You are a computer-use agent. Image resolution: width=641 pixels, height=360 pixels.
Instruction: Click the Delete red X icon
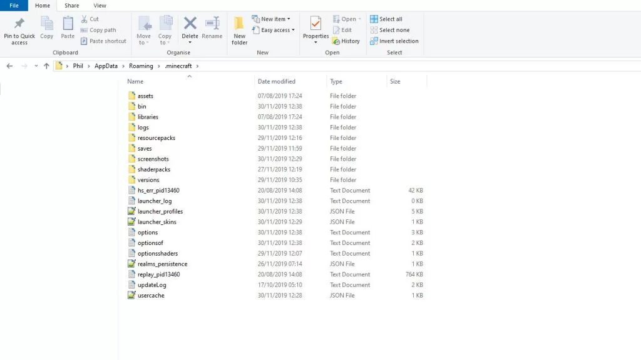[190, 23]
